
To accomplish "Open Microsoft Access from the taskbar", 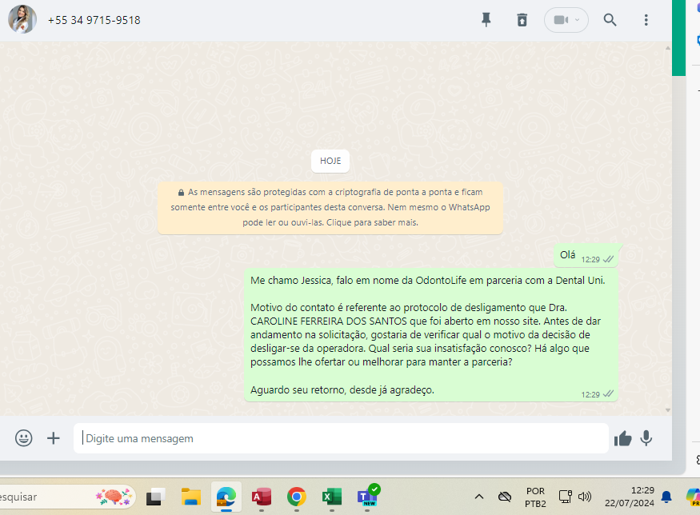I will tap(262, 497).
